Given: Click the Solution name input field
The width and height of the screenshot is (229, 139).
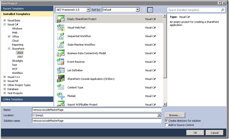Looking at the screenshot, I should pyautogui.click(x=97, y=121).
